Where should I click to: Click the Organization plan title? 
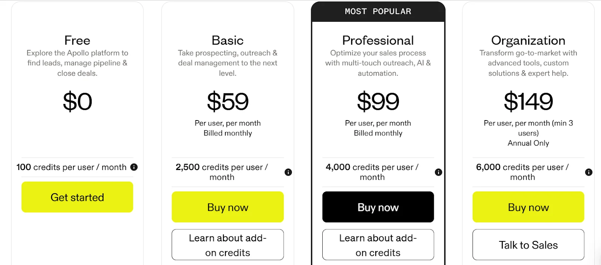click(528, 40)
